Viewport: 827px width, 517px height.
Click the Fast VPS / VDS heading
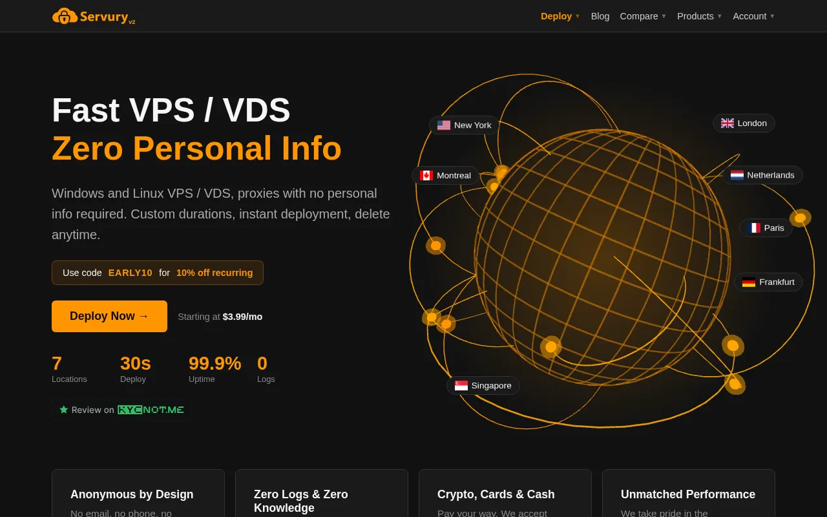pos(171,110)
